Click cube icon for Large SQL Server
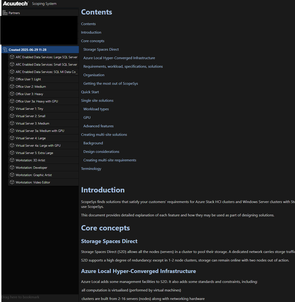295x302 pixels. (x=12, y=57)
